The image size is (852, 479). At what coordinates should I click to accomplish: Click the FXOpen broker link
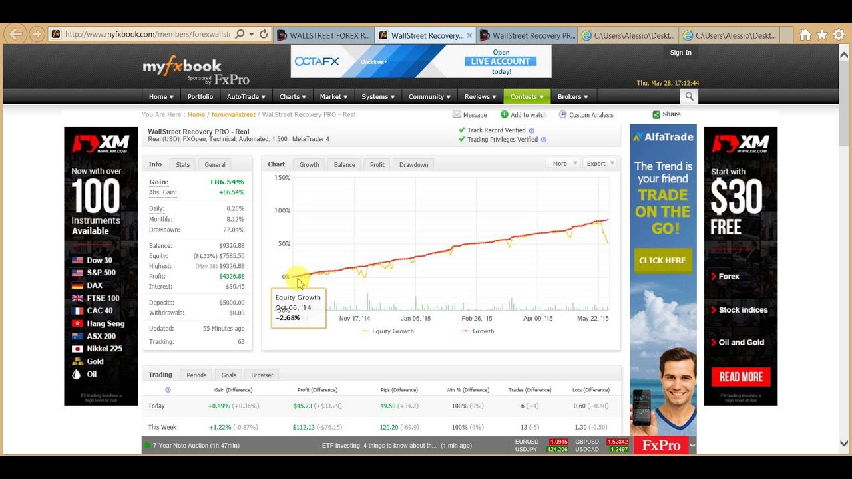point(194,140)
